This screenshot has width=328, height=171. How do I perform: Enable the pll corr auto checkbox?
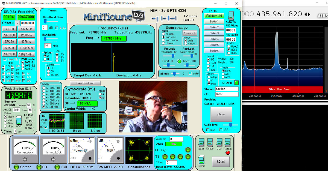click(x=190, y=74)
